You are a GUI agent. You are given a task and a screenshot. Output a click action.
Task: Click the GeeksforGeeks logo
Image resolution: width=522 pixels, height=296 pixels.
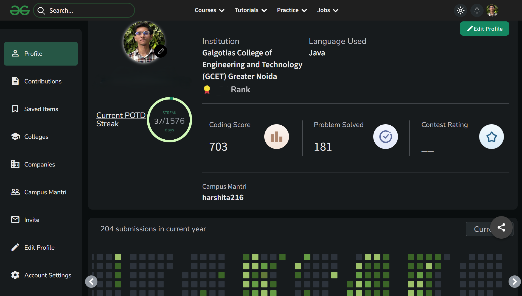(19, 10)
